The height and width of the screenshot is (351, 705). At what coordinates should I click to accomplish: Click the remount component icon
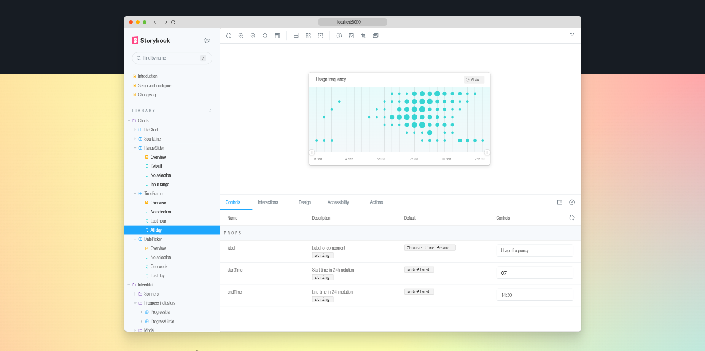[229, 36]
